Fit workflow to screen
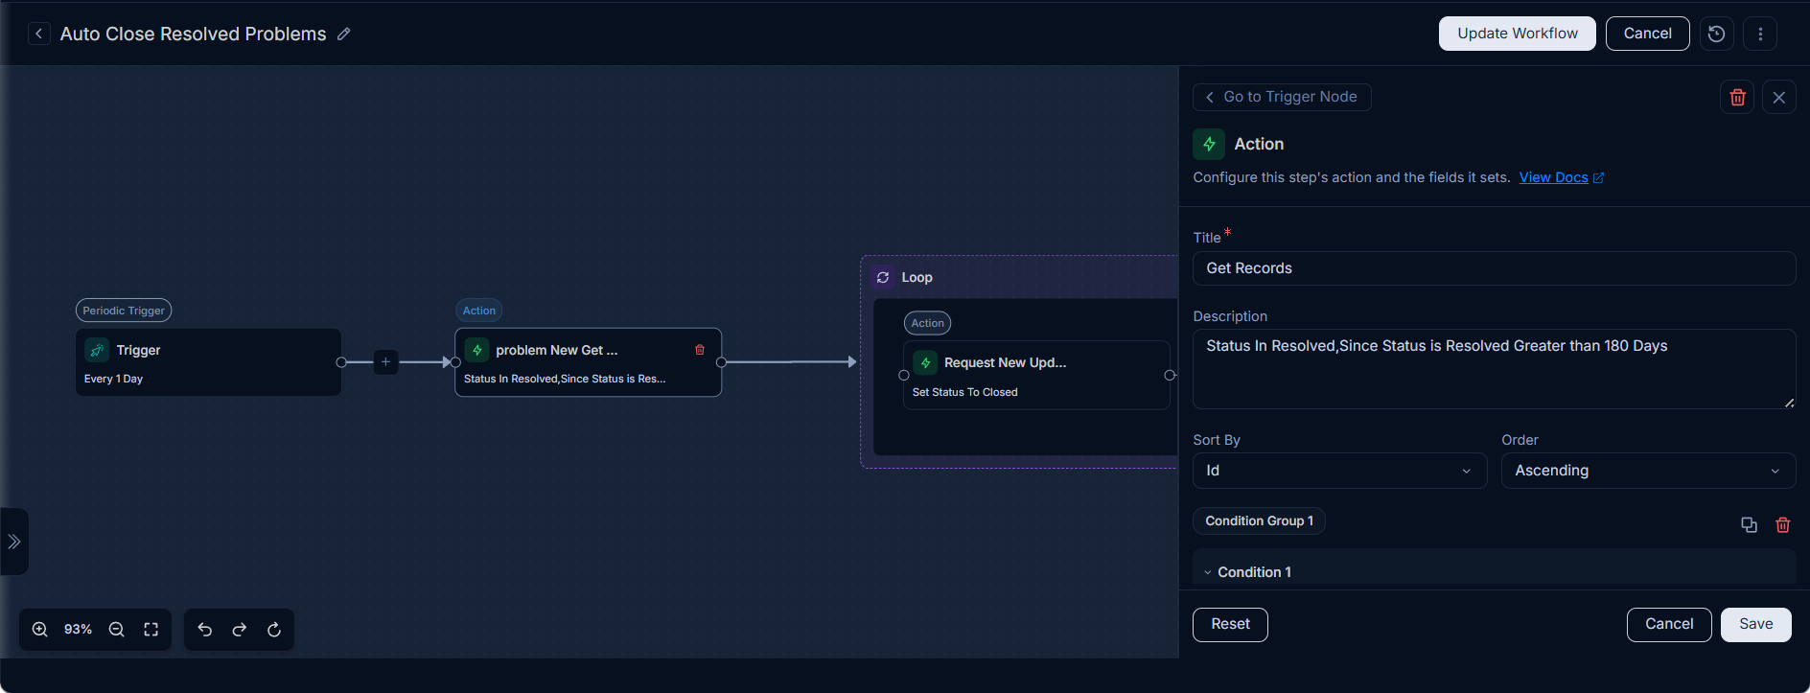Screen dimensions: 1810x693 coord(151,630)
